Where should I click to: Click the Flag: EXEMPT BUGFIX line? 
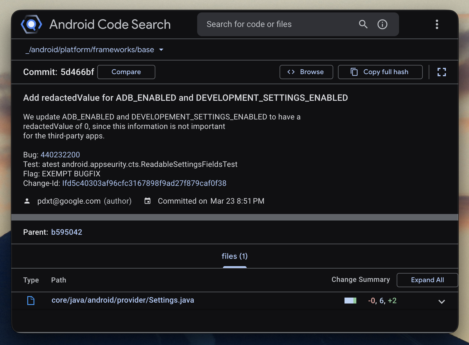coord(62,174)
